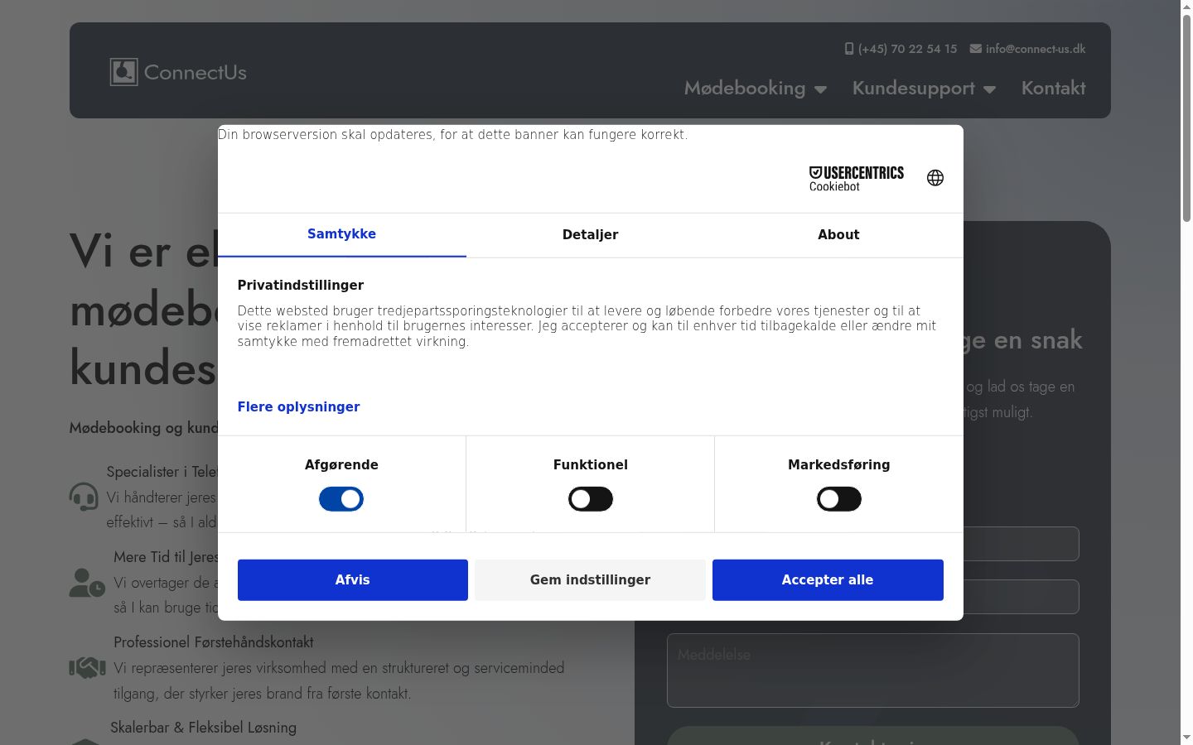Click the Meddelelse text area
Viewport: 1193px width, 745px height.
[873, 670]
